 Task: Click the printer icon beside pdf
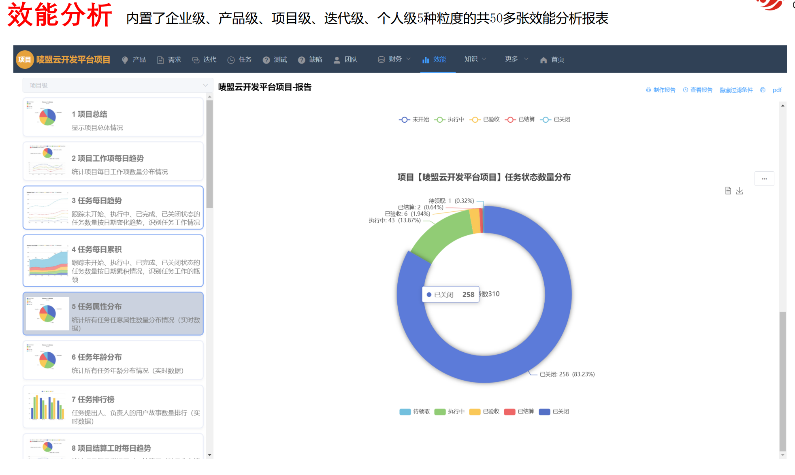[763, 90]
